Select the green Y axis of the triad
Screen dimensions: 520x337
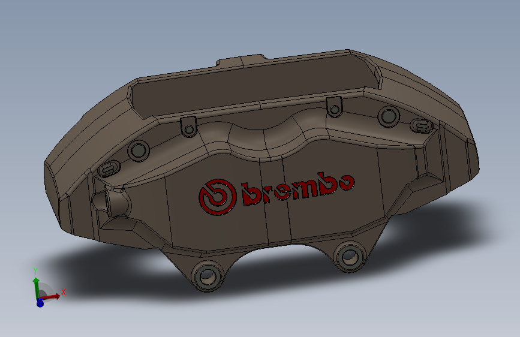tap(36, 287)
